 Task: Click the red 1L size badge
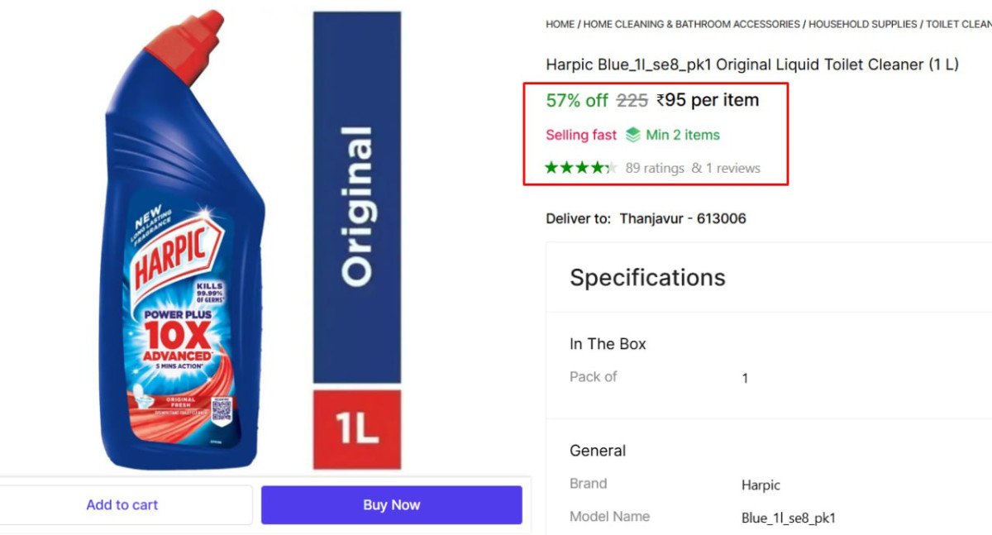(356, 428)
